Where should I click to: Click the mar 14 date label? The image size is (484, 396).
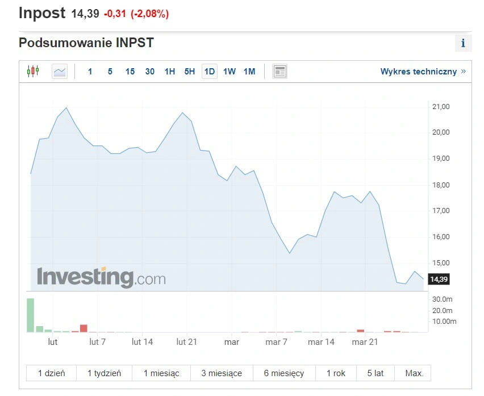[x=321, y=342]
